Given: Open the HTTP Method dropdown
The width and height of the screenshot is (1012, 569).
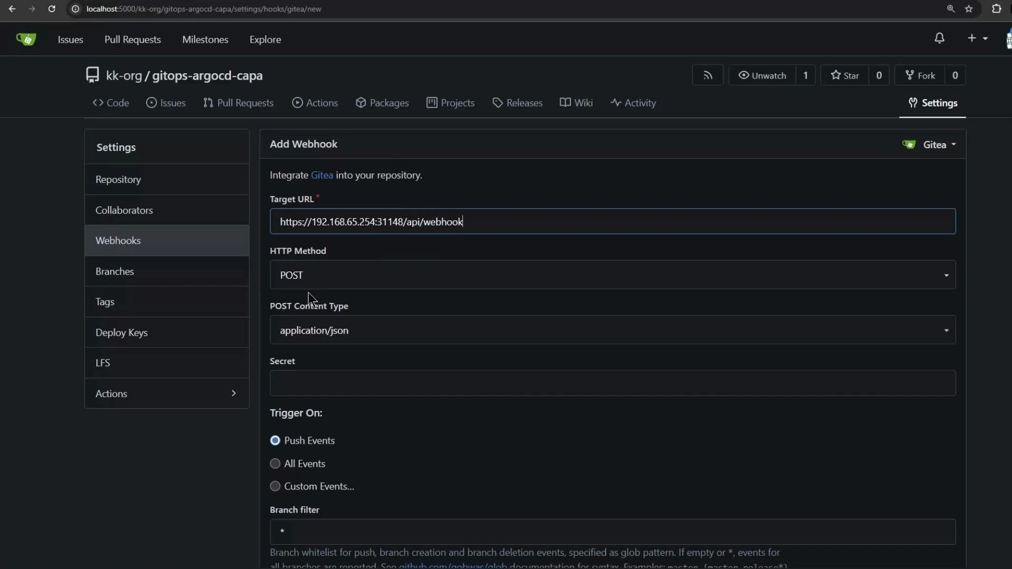Looking at the screenshot, I should click(612, 274).
